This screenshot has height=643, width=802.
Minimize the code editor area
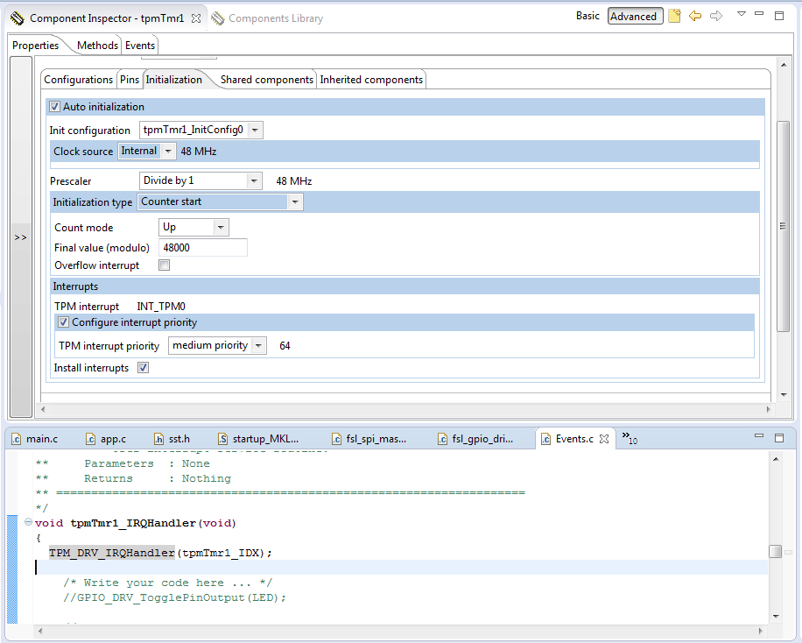(x=759, y=436)
